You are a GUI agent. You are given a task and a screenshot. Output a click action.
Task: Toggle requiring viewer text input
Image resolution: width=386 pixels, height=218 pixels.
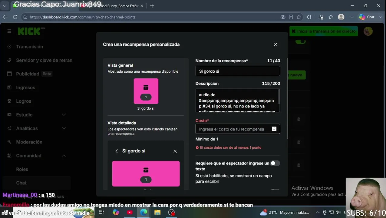(275, 163)
